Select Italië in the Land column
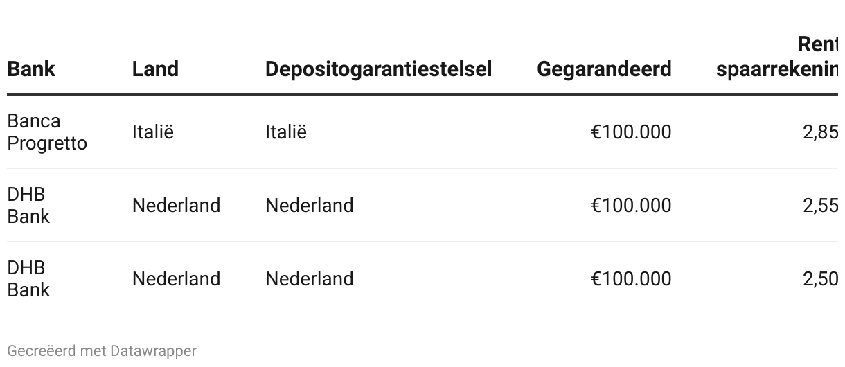Screen dimensions: 845x367 point(153,132)
